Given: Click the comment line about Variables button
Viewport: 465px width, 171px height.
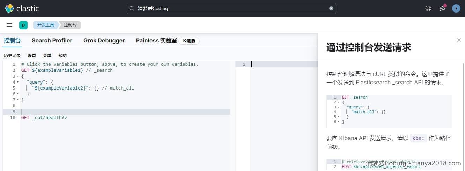Looking at the screenshot, I should coord(110,64).
